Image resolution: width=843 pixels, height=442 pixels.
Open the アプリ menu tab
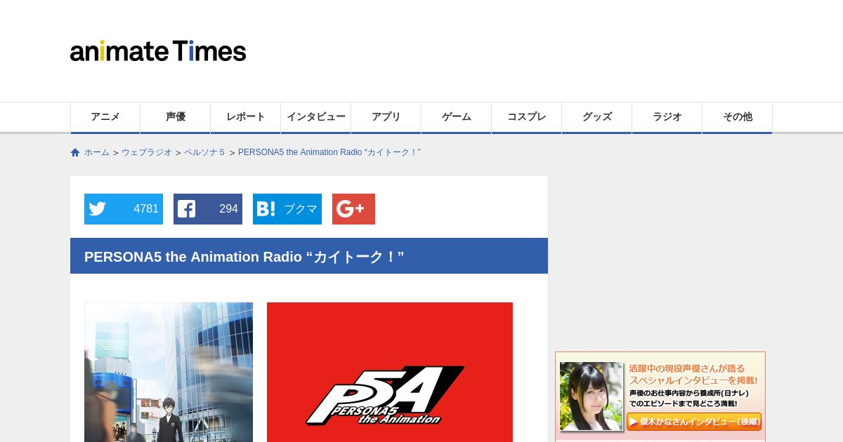386,117
